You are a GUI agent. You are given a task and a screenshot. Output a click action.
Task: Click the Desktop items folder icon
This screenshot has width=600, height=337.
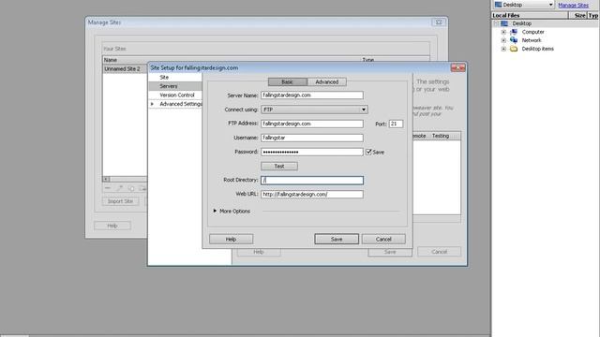(x=514, y=49)
